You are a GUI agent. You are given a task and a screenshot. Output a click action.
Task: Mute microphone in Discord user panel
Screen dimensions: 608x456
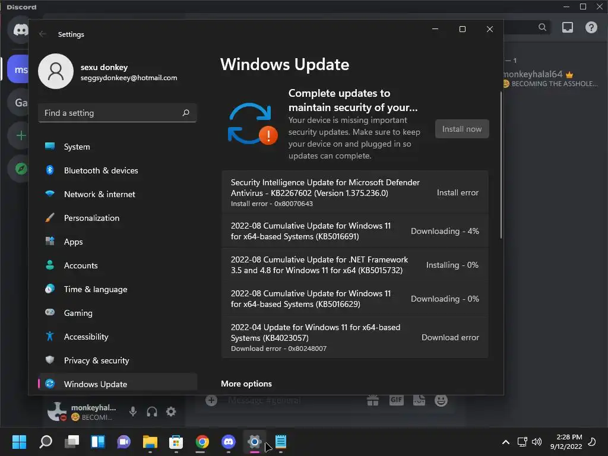[132, 411]
